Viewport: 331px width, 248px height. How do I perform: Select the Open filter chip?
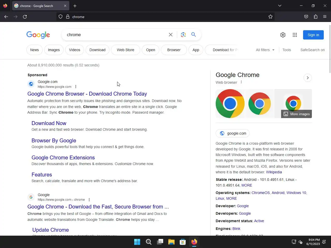point(151,50)
